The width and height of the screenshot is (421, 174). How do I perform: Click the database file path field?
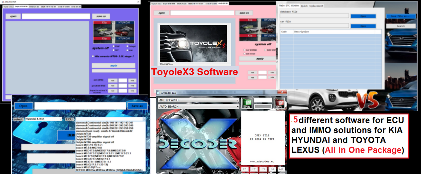[x=314, y=16]
